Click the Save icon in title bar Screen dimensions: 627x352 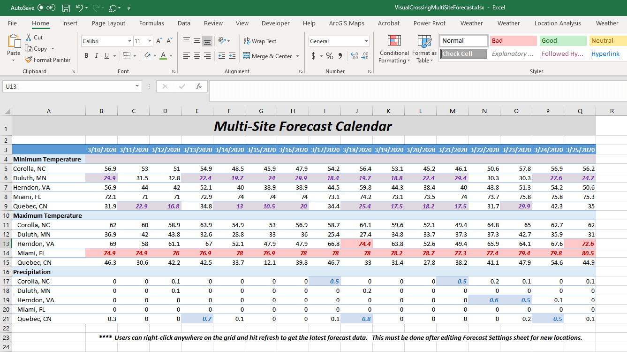[66, 8]
